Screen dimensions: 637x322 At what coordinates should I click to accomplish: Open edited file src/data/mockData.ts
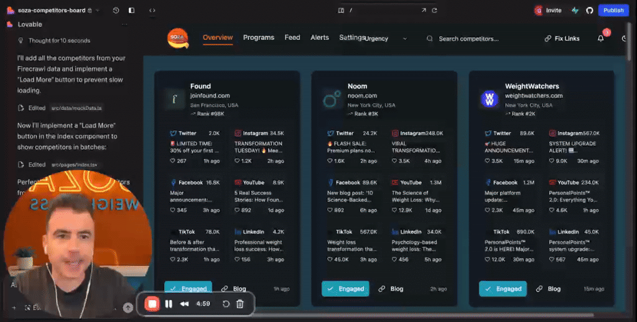click(76, 108)
